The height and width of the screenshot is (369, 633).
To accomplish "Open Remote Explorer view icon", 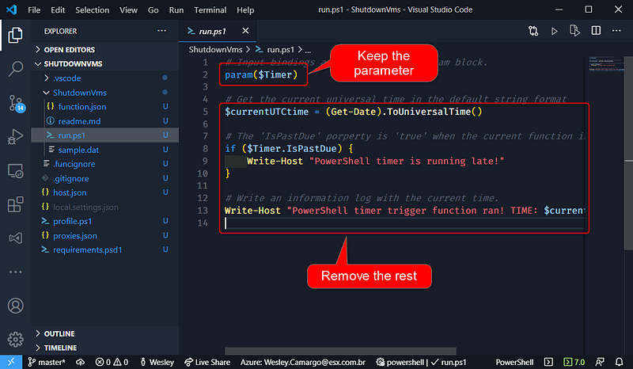I will point(16,171).
